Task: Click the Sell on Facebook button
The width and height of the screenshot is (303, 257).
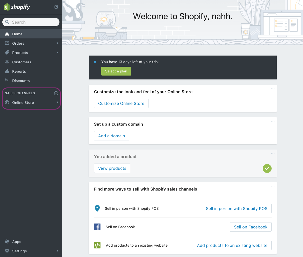Action: (251, 227)
